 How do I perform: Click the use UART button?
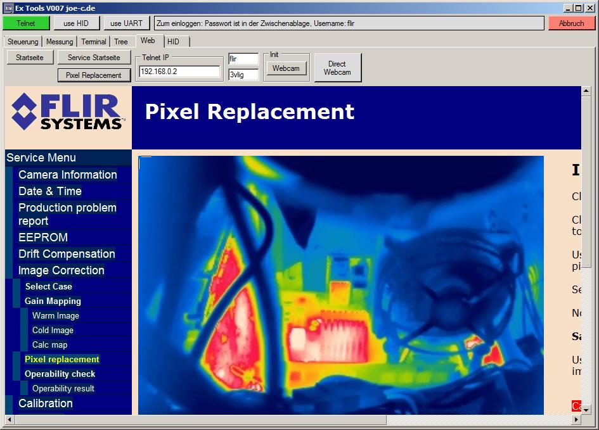[126, 23]
